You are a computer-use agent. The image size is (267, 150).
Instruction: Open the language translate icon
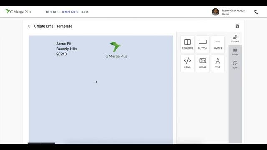[256, 12]
